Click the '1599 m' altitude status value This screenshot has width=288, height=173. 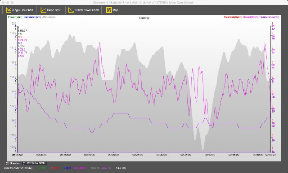tap(95, 168)
